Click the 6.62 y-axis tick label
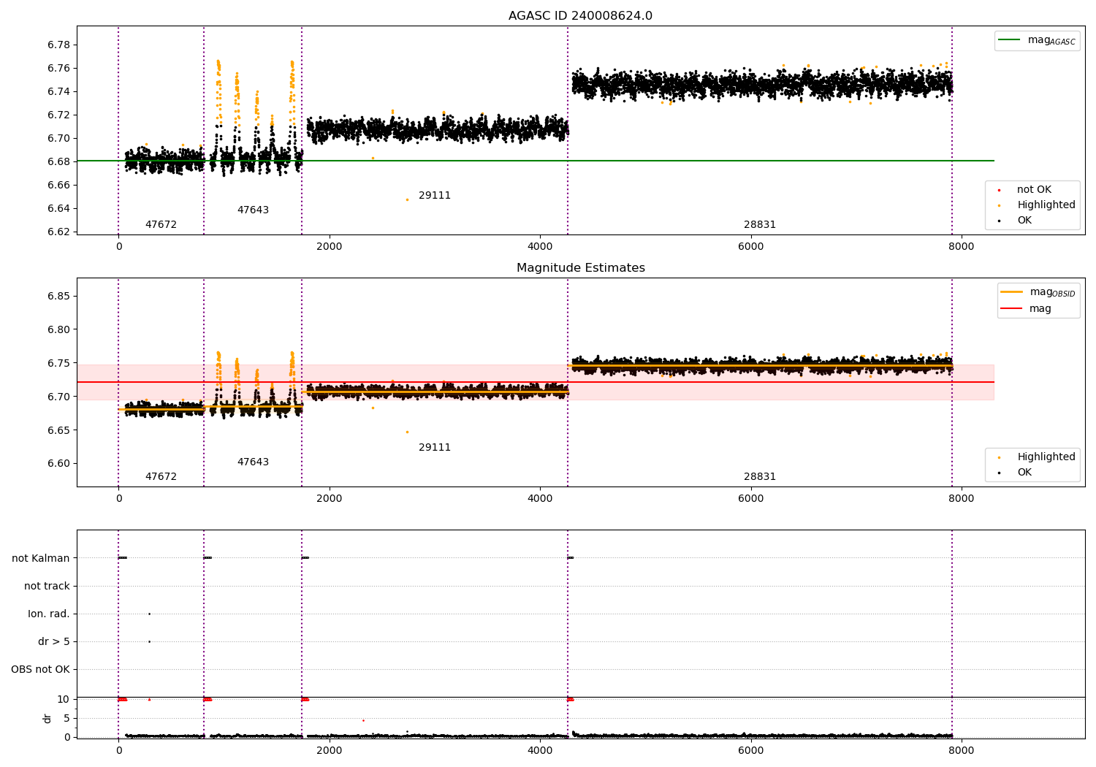The height and width of the screenshot is (767, 1096). pyautogui.click(x=58, y=232)
